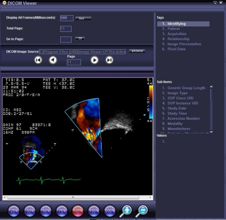Image resolution: width=226 pixels, height=220 pixels.
Task: Set zoom to 25% round button
Action: [14, 211]
